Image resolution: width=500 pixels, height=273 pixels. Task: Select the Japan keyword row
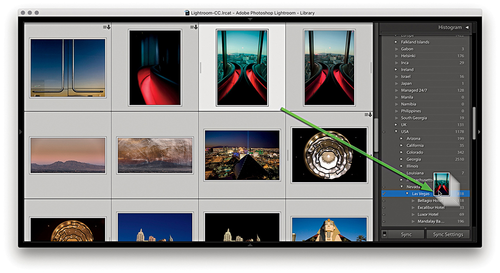click(425, 83)
